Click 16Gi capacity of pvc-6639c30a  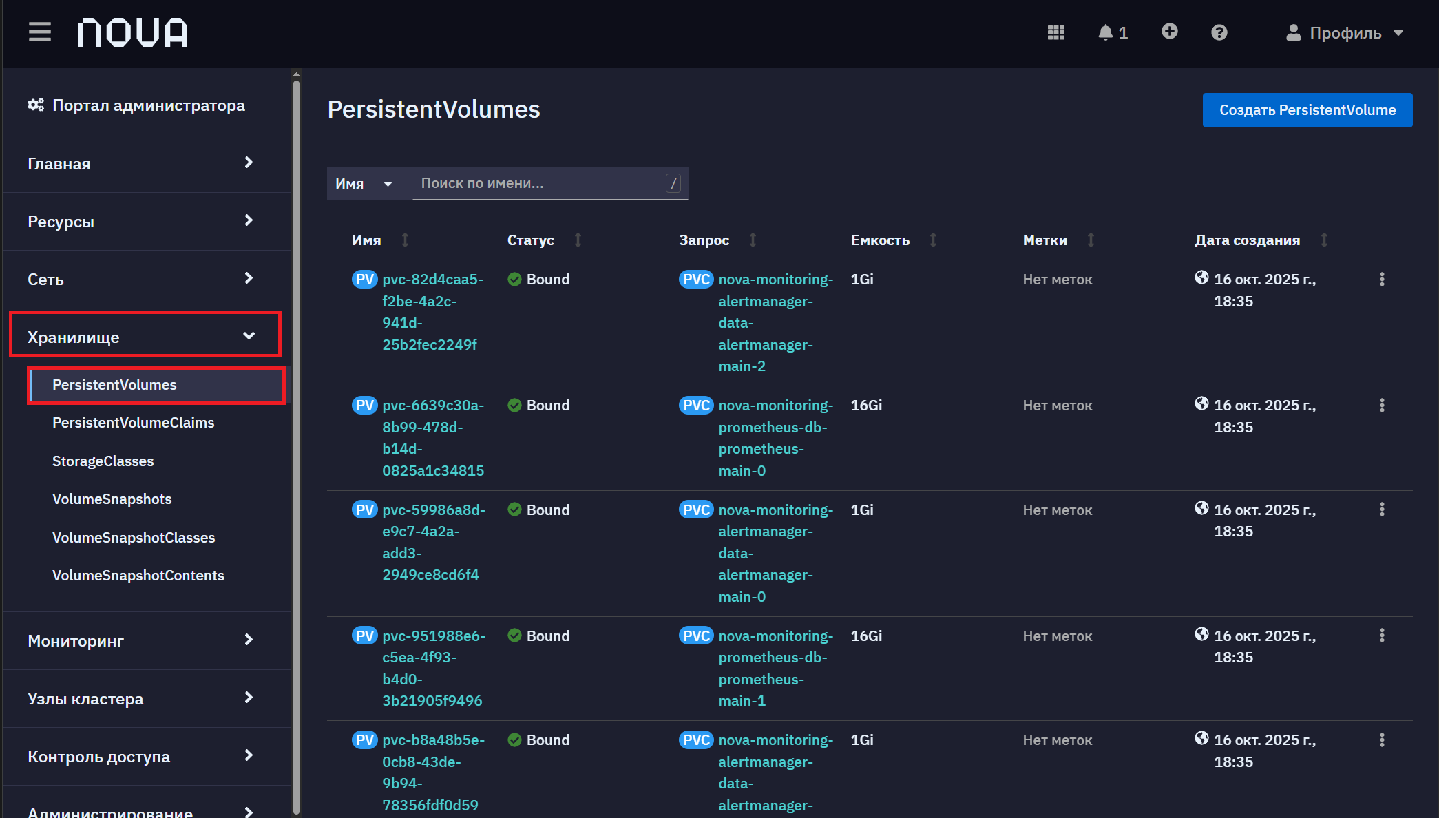click(x=866, y=405)
